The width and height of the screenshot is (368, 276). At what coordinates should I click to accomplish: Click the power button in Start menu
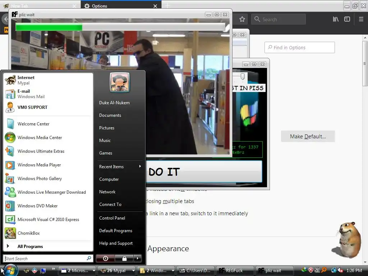pos(105,258)
